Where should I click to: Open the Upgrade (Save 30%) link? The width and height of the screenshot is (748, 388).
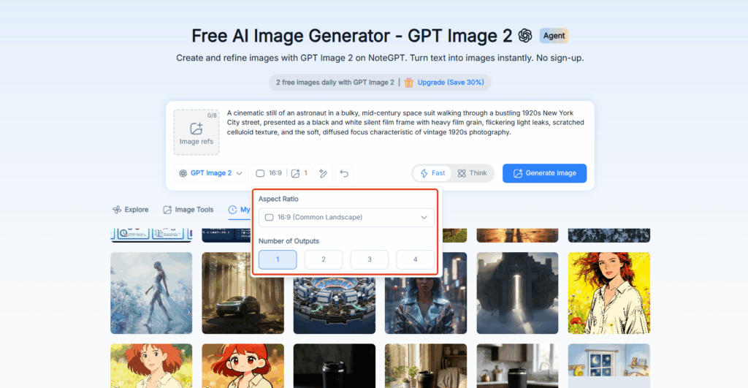click(450, 83)
